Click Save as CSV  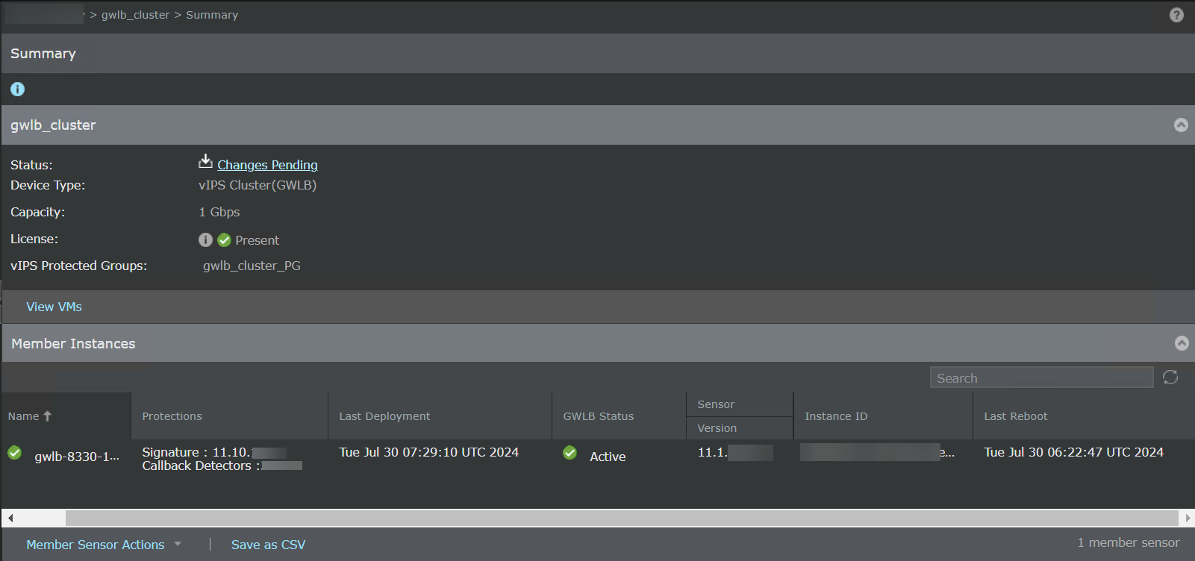[268, 545]
